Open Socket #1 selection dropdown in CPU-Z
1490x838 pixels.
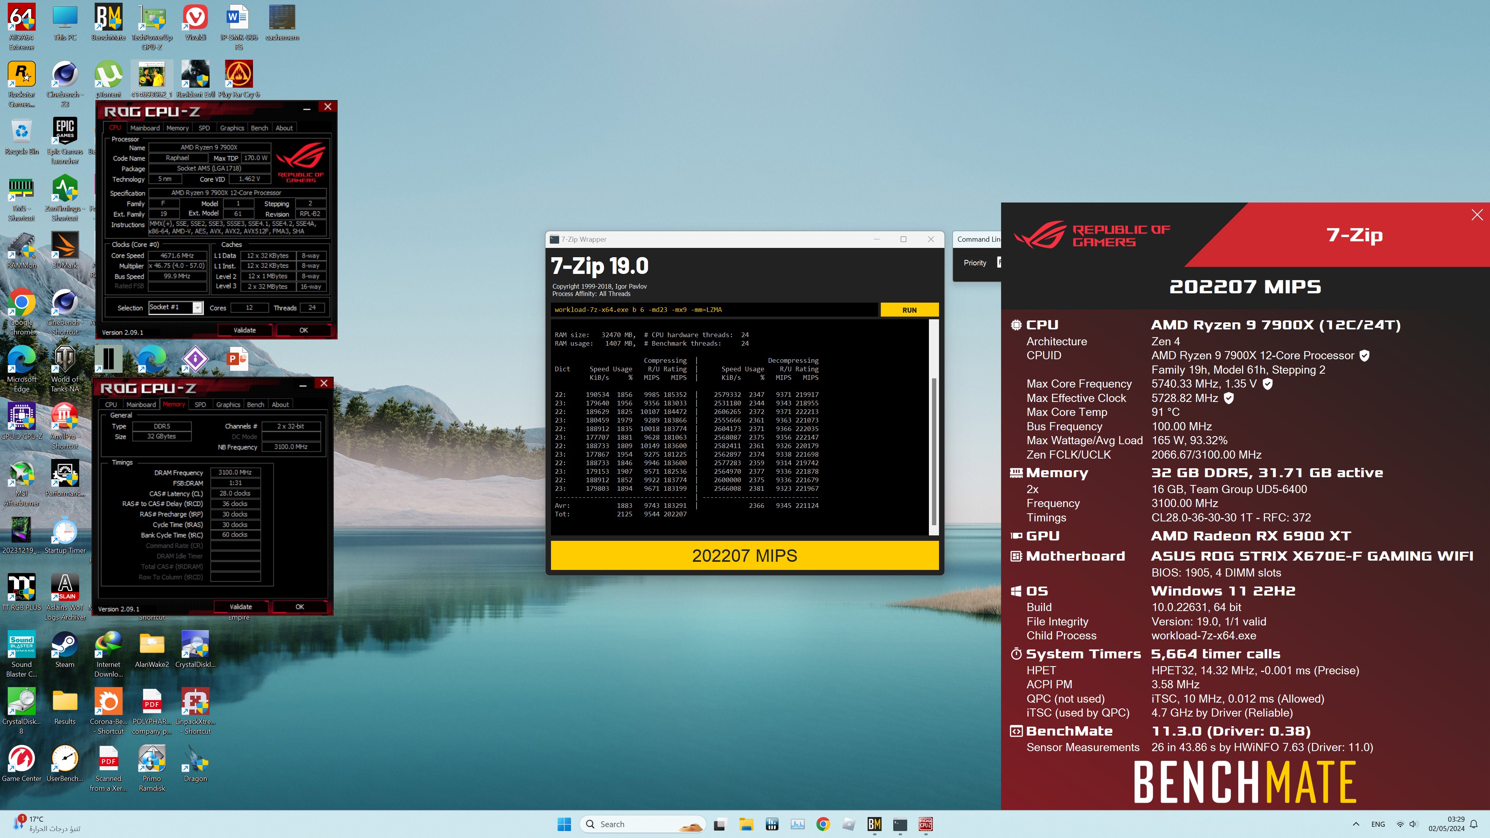[x=176, y=308]
